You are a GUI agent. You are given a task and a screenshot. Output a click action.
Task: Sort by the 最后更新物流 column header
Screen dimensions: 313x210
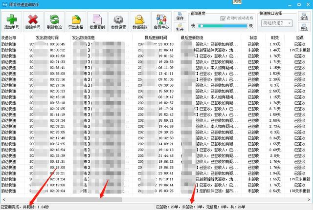click(x=192, y=38)
